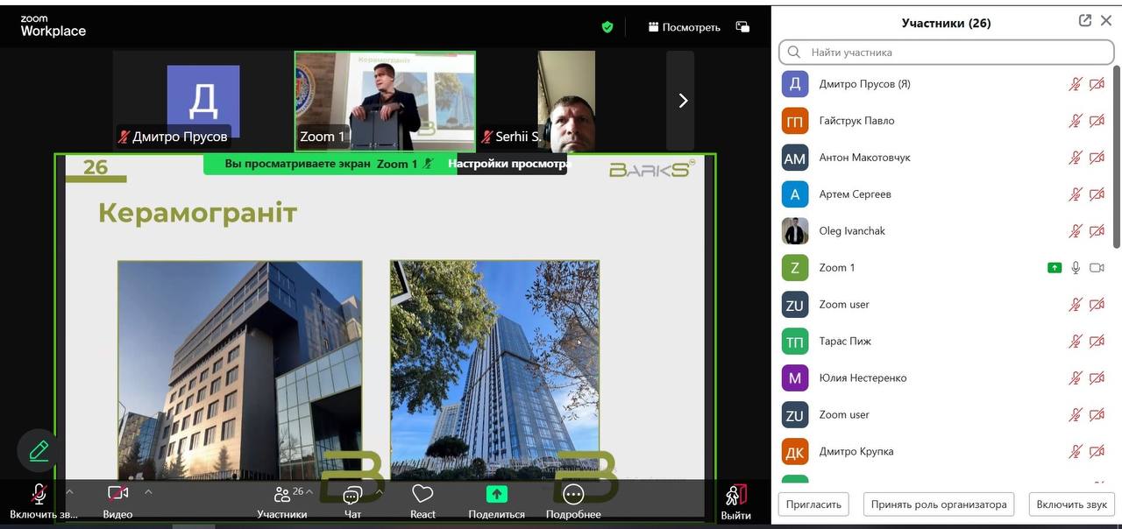Image resolution: width=1122 pixels, height=529 pixels.
Task: Click the React heart icon
Action: point(423,495)
